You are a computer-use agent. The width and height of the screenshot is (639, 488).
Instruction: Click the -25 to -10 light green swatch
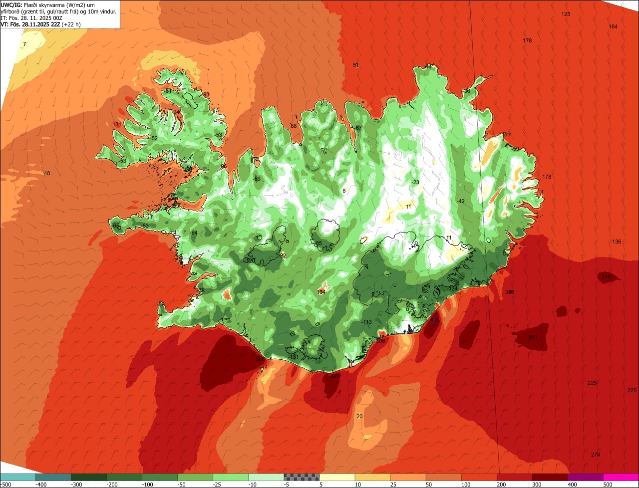pyautogui.click(x=231, y=477)
